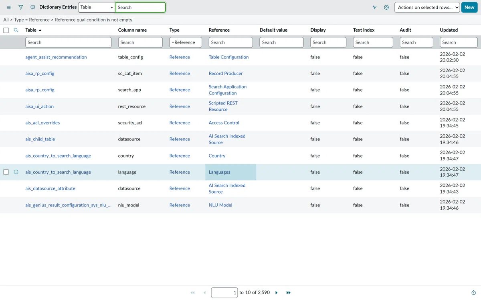Screen dimensions: 481x300
Task: Click Record Producer reference link
Action: (x=226, y=74)
